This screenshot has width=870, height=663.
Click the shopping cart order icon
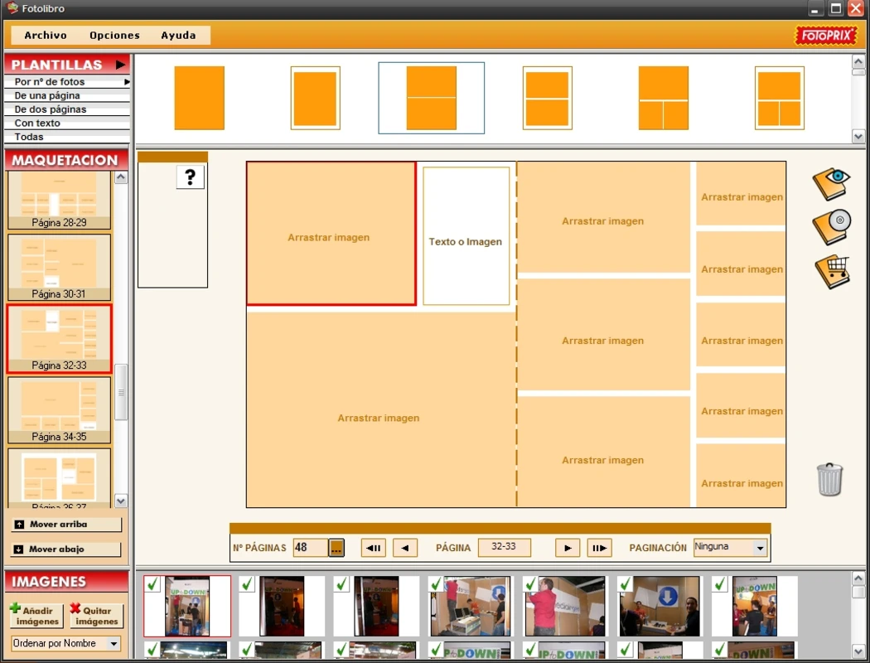pos(832,271)
